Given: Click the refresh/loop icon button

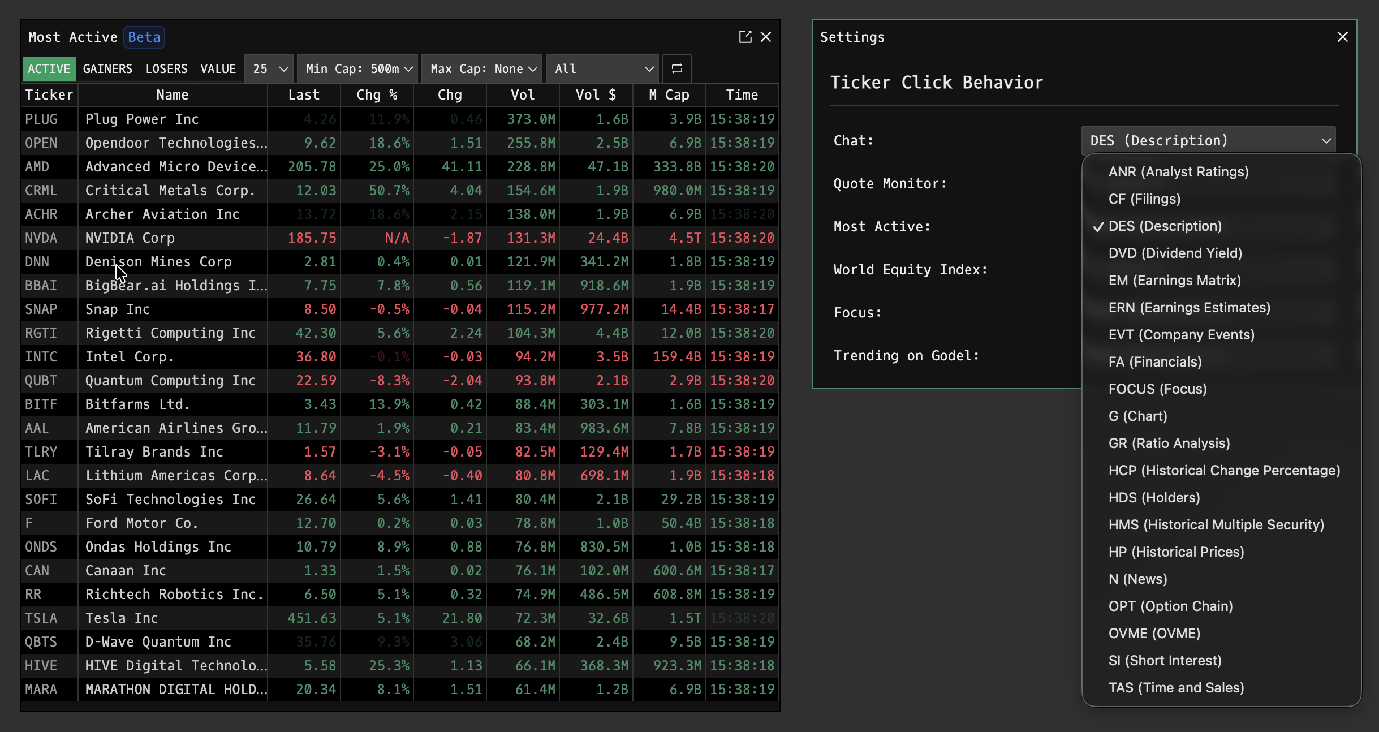Looking at the screenshot, I should [677, 68].
